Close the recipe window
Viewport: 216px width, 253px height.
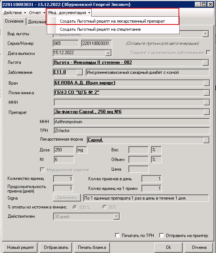click(210, 4)
